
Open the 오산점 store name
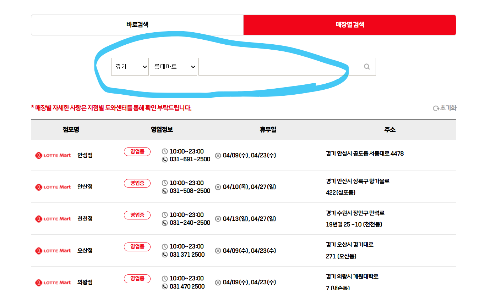85,251
